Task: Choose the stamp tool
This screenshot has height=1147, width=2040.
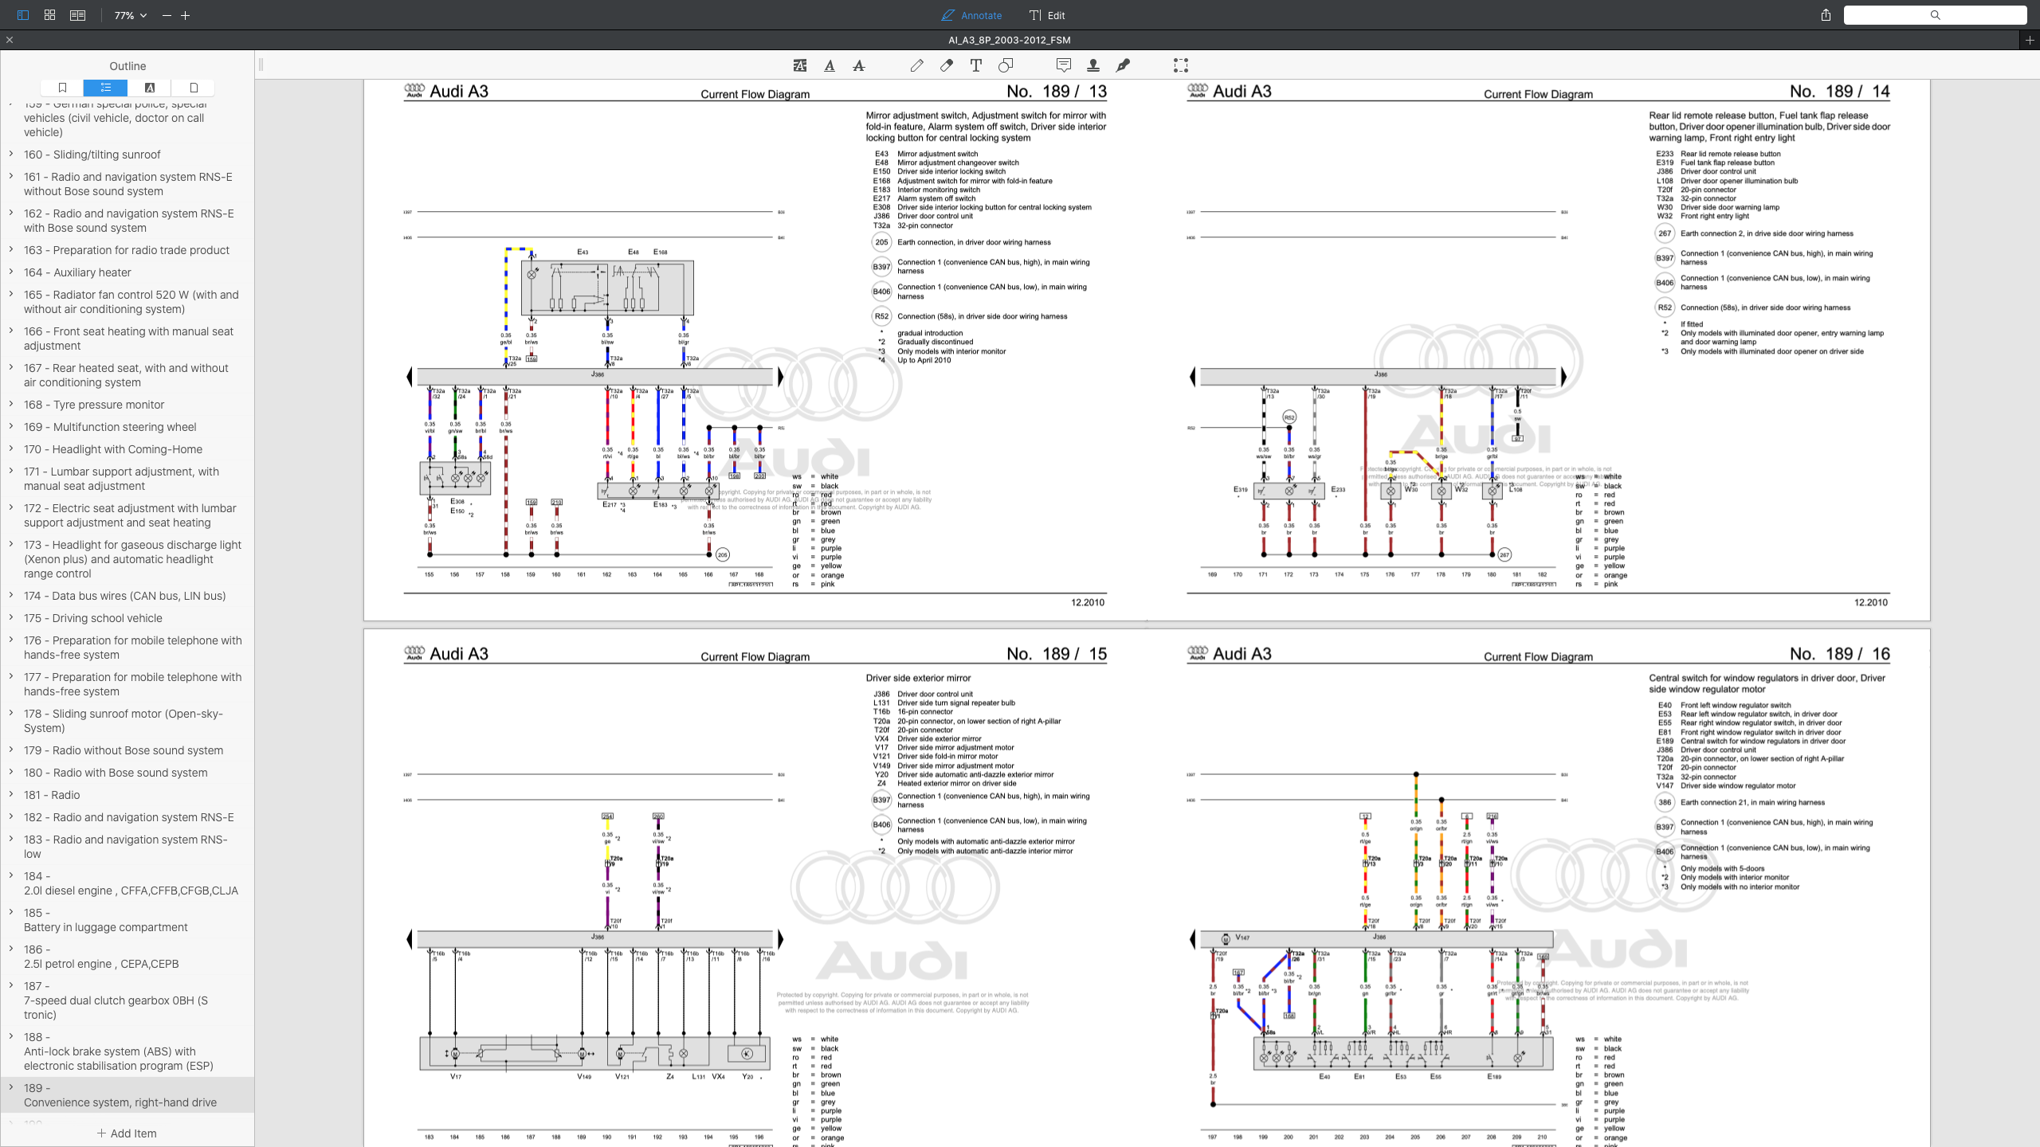Action: pos(1093,65)
